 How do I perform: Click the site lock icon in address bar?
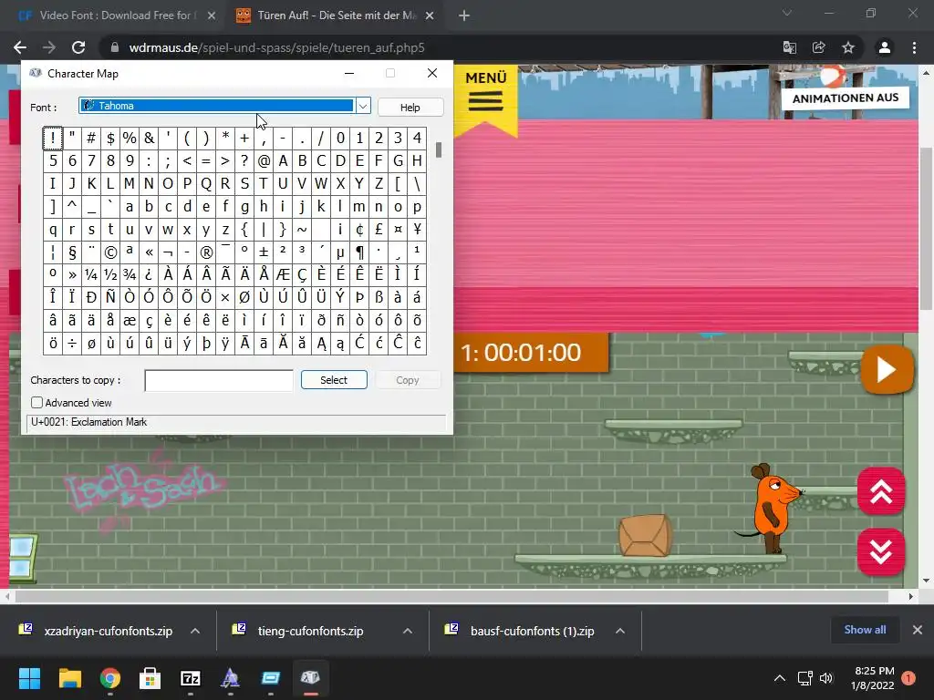[x=115, y=47]
